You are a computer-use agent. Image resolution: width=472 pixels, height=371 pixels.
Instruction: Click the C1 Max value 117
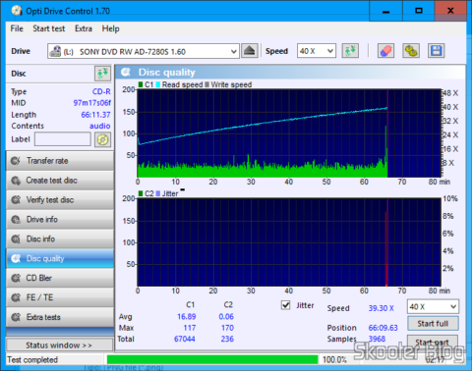[190, 328]
